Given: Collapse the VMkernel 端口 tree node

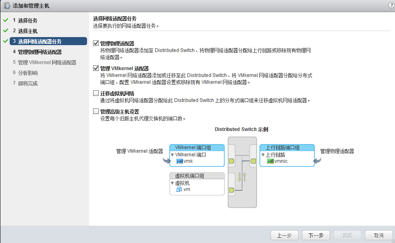Looking at the screenshot, I should pos(173,155).
